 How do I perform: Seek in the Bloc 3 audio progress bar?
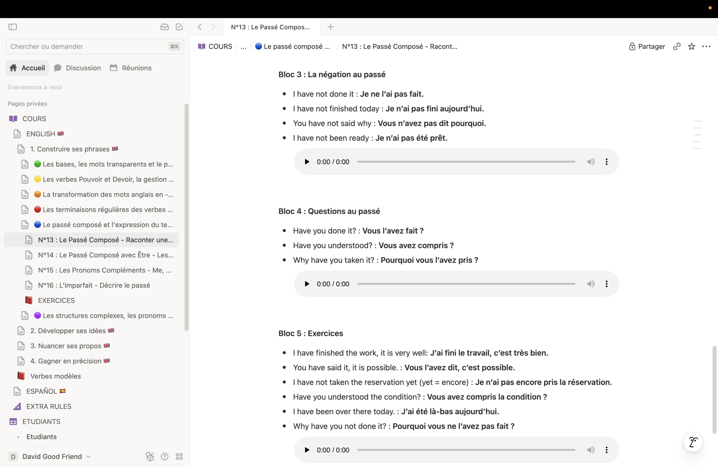(x=466, y=162)
